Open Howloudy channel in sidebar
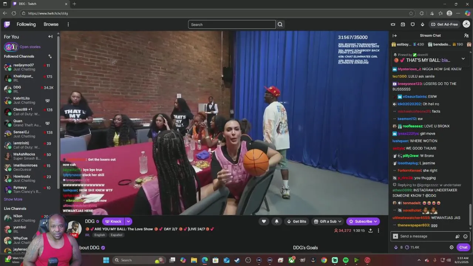Image resolution: width=473 pixels, height=266 pixels. point(29,178)
